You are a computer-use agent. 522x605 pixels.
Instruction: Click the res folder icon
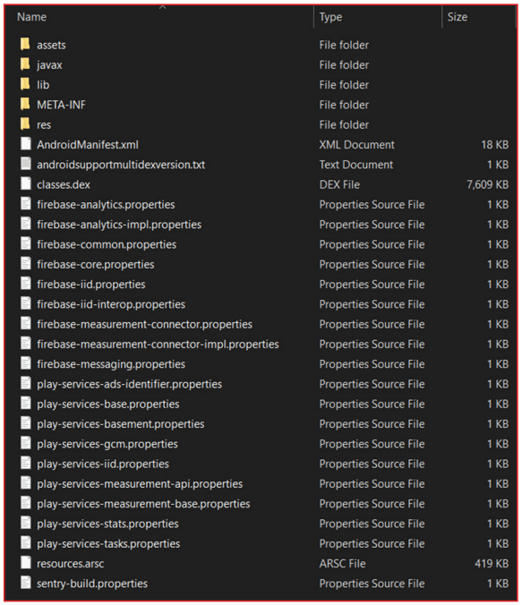(x=25, y=124)
